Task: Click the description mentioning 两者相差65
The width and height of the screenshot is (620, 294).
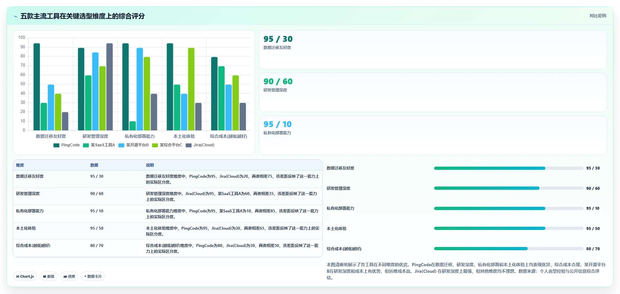Action: click(232, 231)
